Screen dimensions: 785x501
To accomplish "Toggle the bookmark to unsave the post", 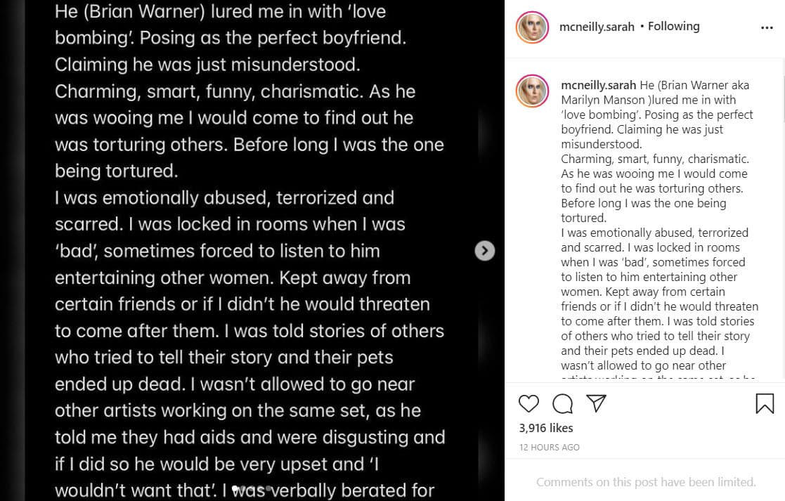I will pos(764,403).
